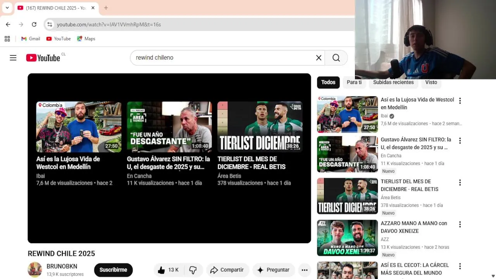The image size is (496, 279).
Task: Click endscreen title Así es la Lujosa Vida
Action: click(x=68, y=163)
